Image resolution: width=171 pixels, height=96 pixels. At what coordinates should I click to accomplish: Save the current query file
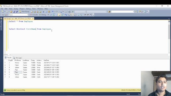tap(14, 12)
